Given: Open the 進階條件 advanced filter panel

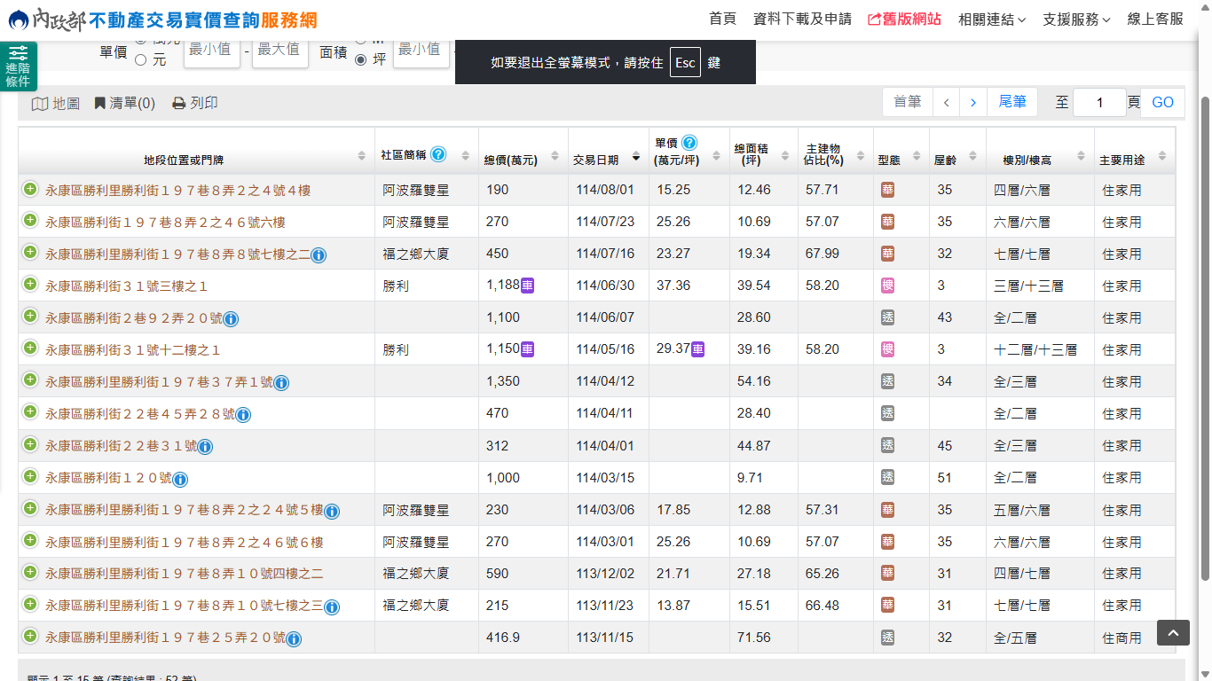Looking at the screenshot, I should [18, 67].
